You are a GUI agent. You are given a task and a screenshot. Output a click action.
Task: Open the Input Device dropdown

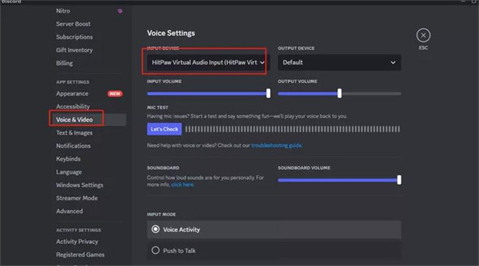click(208, 62)
